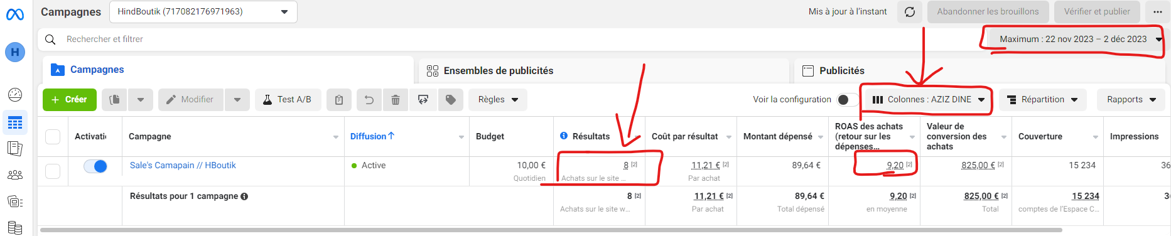Click the Rechercher et filtrer search field
The image size is (1171, 236).
tap(509, 39)
